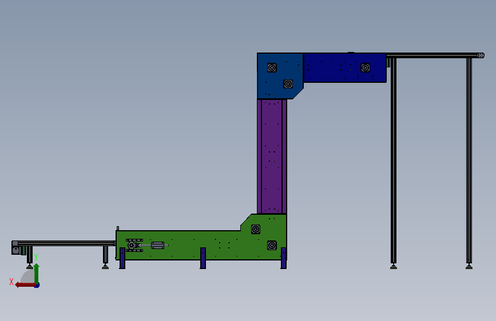Click the red X axis arrow of the triad
The image size is (496, 321).
click(25, 285)
